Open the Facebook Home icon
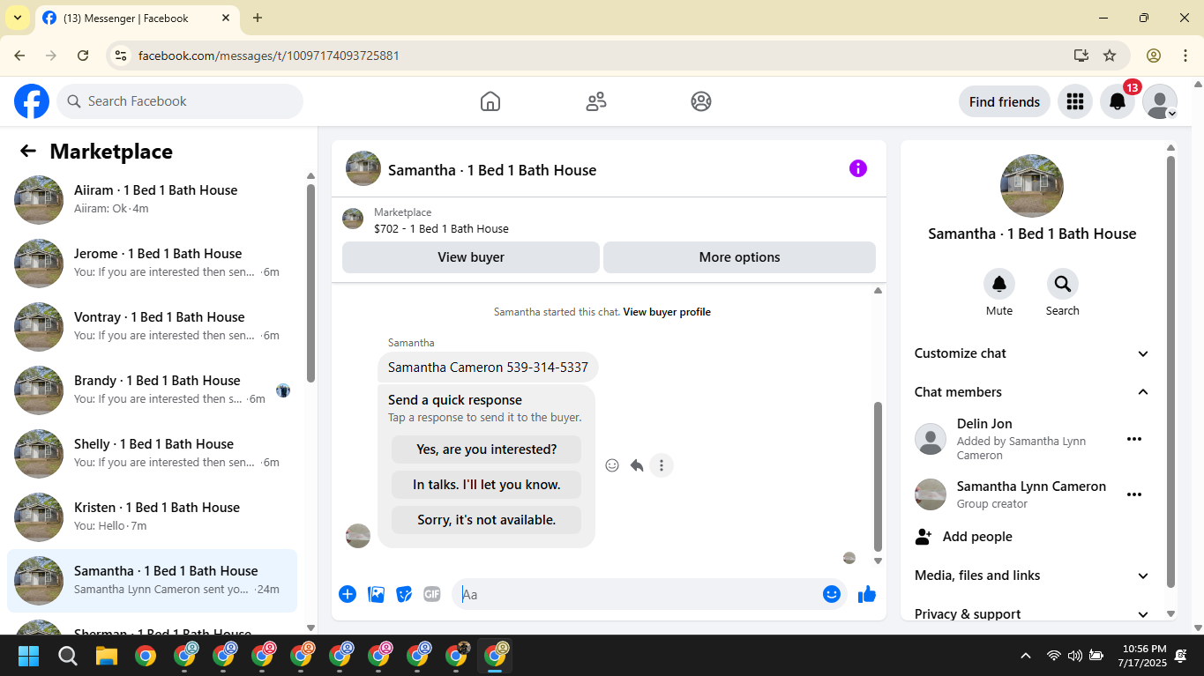Screen dimensions: 1204x676 (490, 101)
